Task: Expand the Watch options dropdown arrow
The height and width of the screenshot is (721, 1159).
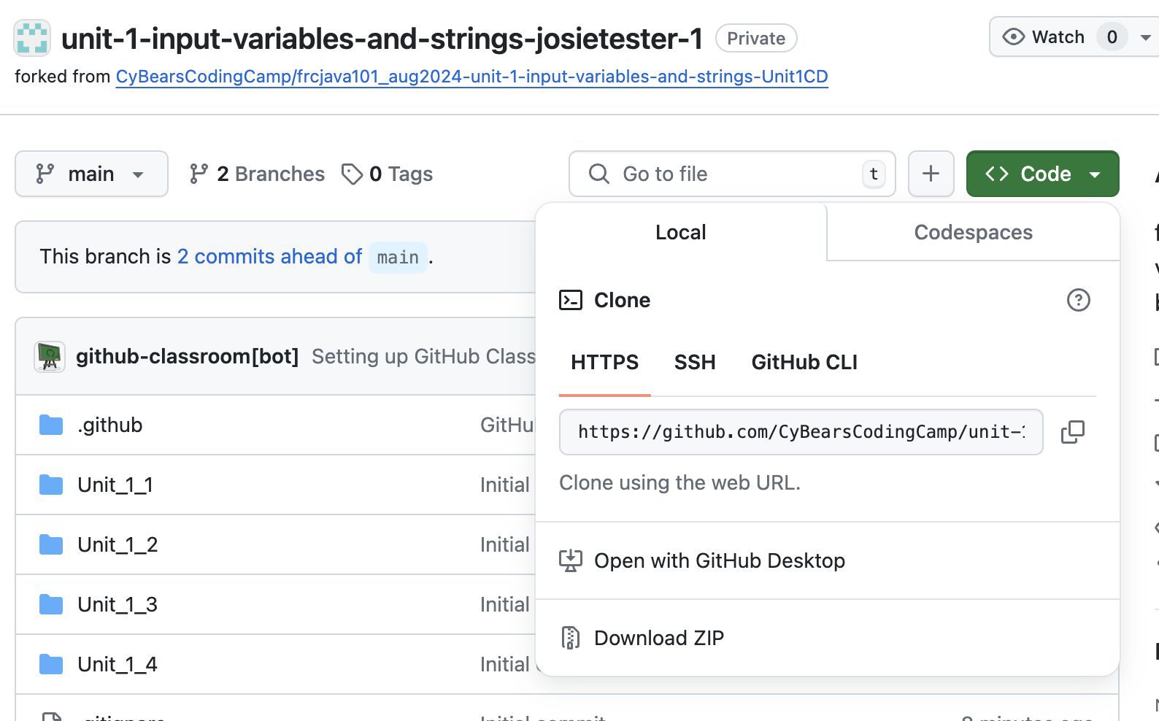Action: 1145,37
